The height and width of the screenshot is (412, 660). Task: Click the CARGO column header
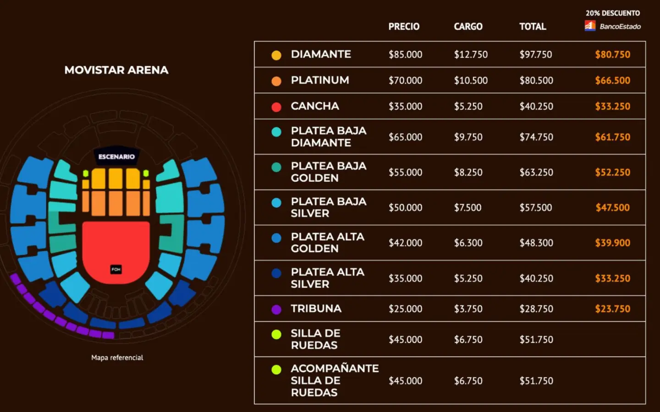pyautogui.click(x=468, y=27)
